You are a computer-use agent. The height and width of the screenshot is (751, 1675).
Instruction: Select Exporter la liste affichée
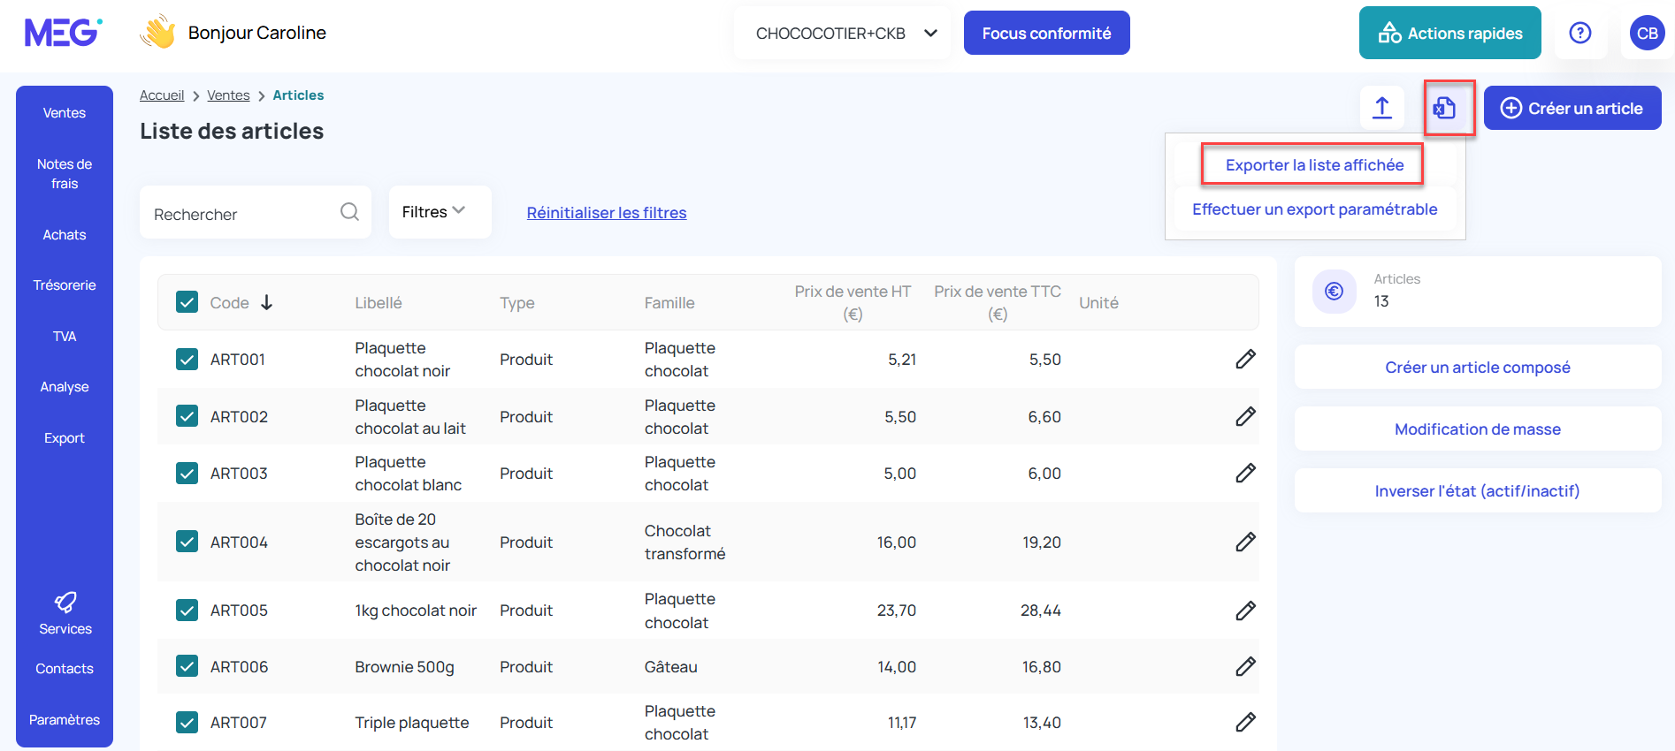1313,165
